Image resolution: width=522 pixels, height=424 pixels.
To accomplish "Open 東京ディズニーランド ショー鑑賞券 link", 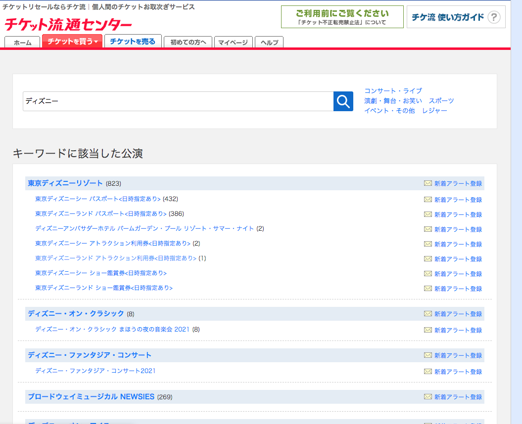I will [104, 288].
